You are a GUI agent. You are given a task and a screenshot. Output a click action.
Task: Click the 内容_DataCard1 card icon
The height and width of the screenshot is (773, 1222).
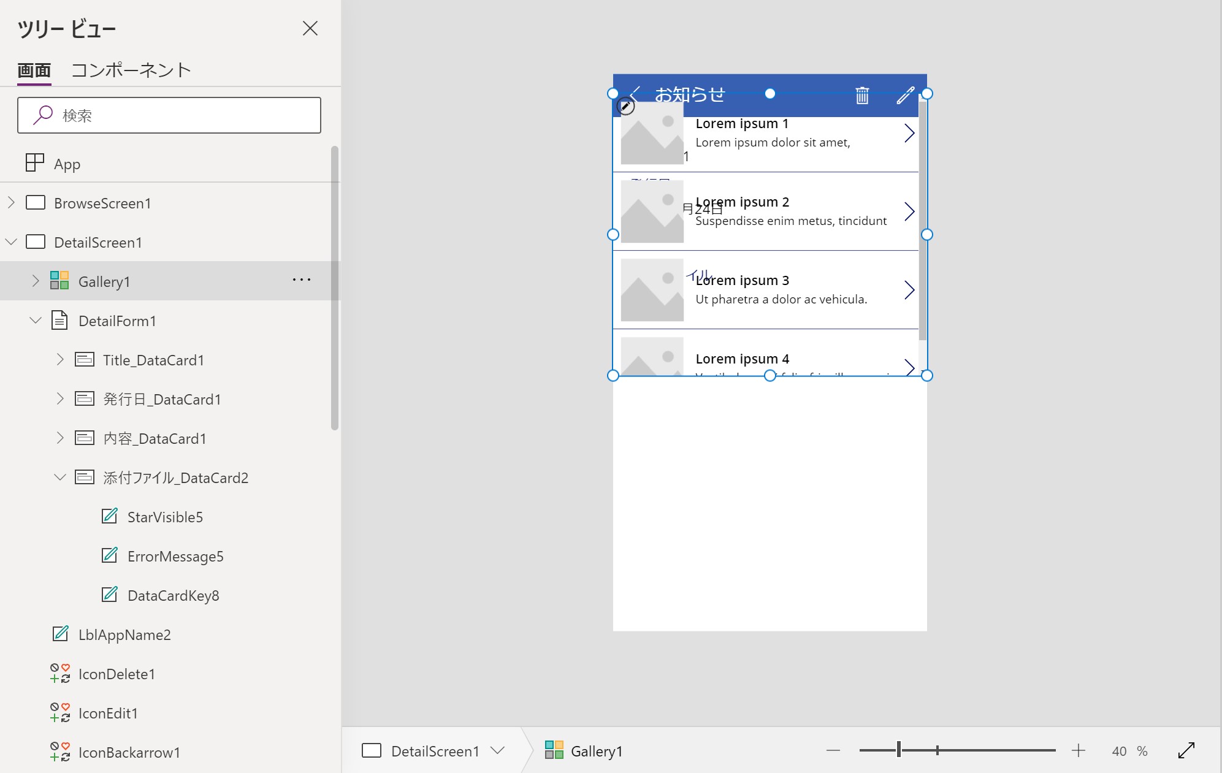pyautogui.click(x=84, y=438)
